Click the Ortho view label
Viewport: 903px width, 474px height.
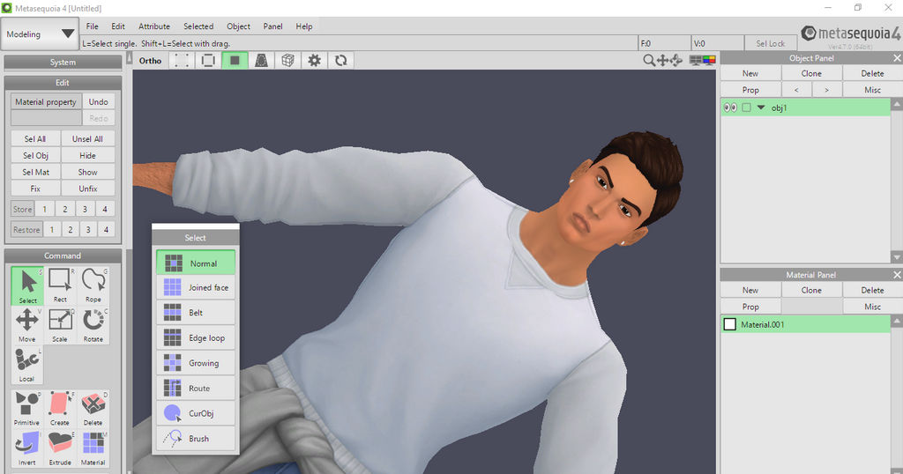pyautogui.click(x=150, y=61)
